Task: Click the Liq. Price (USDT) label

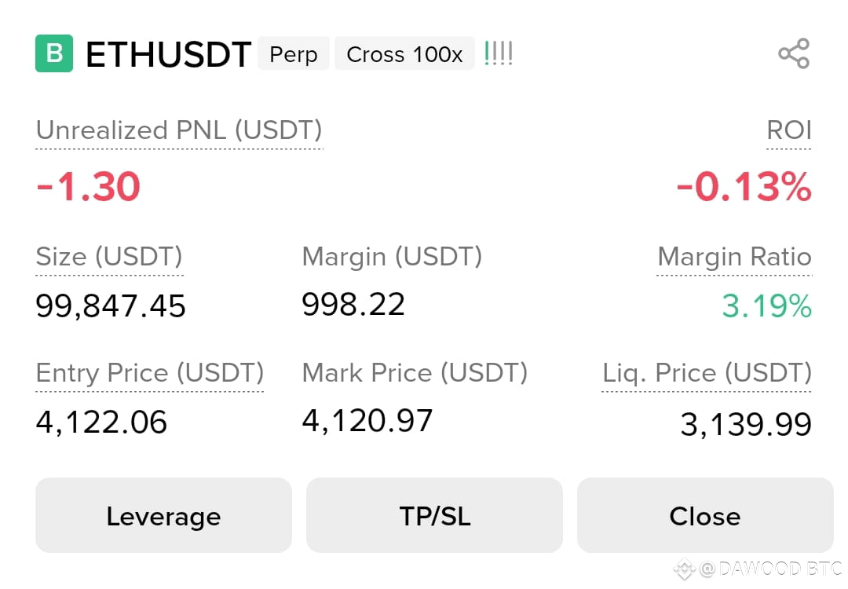Action: 707,373
